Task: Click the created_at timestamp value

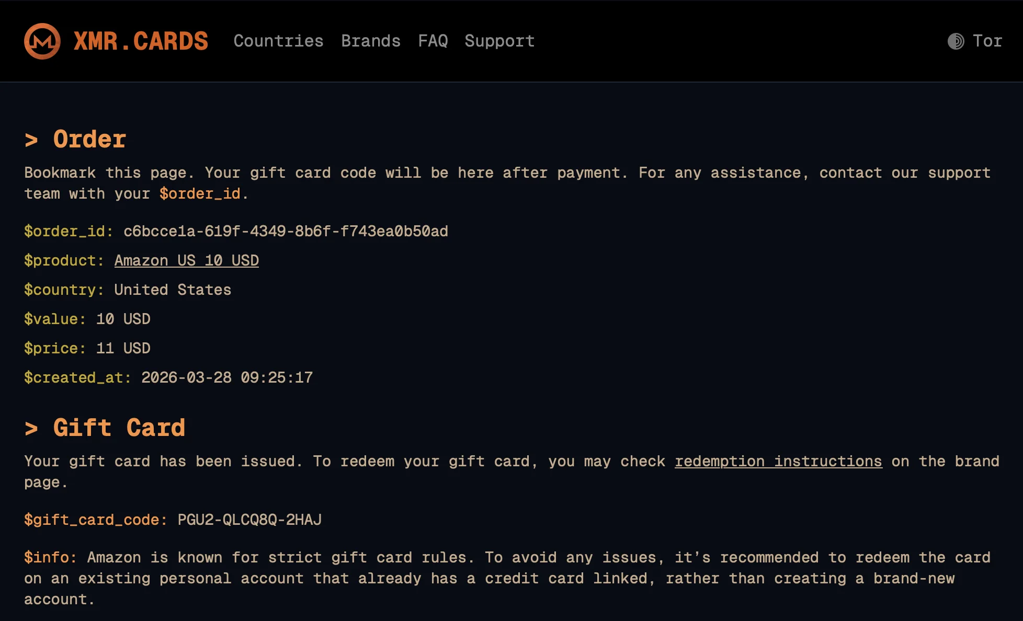Action: point(227,377)
